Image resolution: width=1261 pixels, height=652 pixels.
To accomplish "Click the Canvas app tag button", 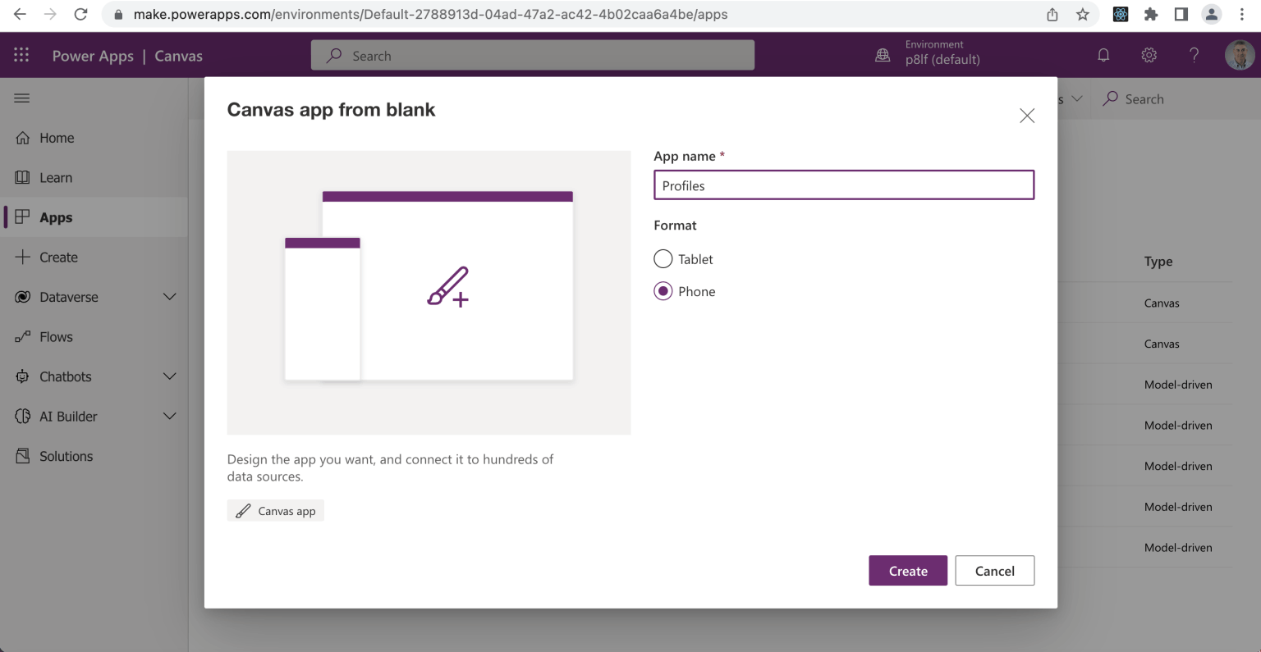I will [x=276, y=511].
